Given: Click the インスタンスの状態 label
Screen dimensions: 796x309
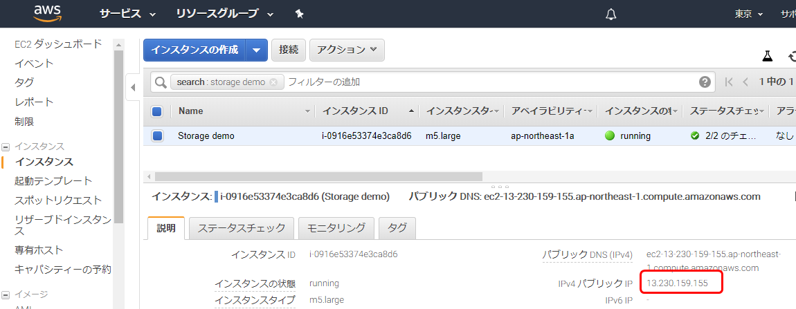Looking at the screenshot, I should (255, 283).
